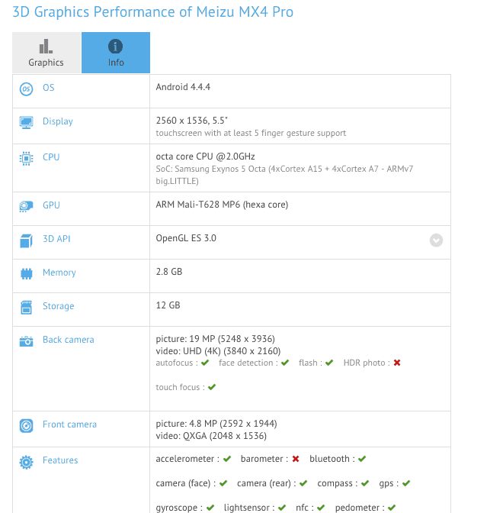Click the CPU chip icon

coord(27,158)
